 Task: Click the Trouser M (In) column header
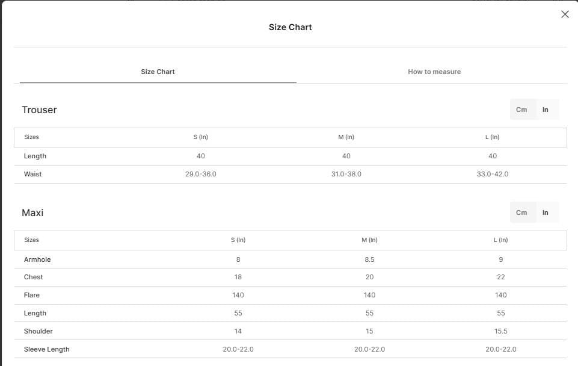tap(346, 137)
